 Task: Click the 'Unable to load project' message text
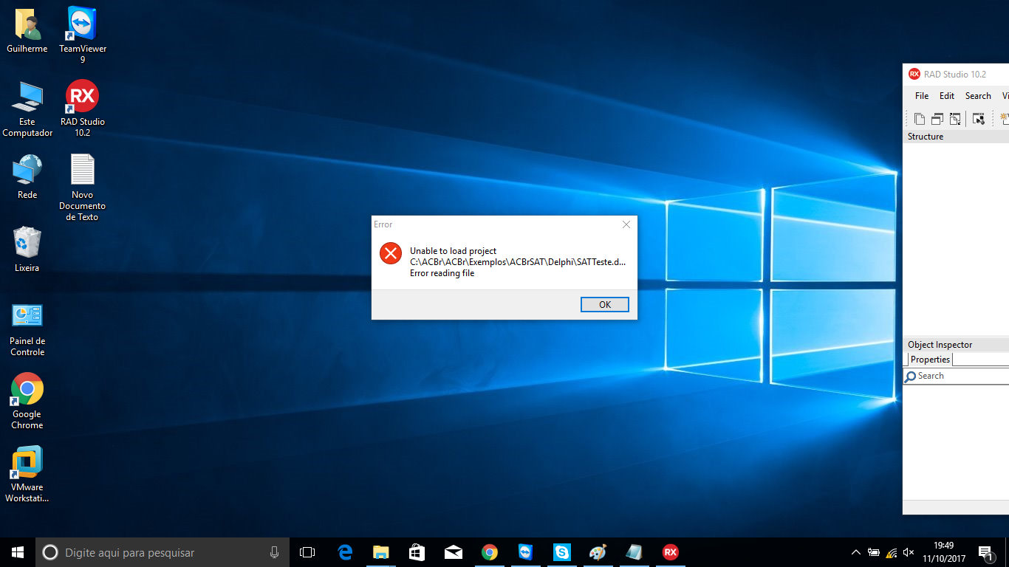click(454, 251)
